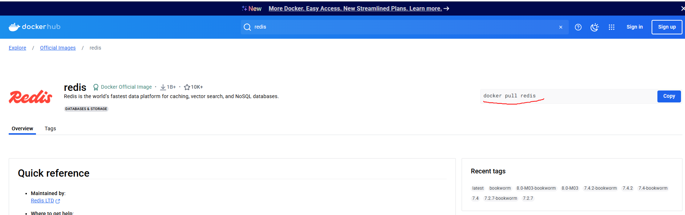Switch to the Overview tab

22,128
